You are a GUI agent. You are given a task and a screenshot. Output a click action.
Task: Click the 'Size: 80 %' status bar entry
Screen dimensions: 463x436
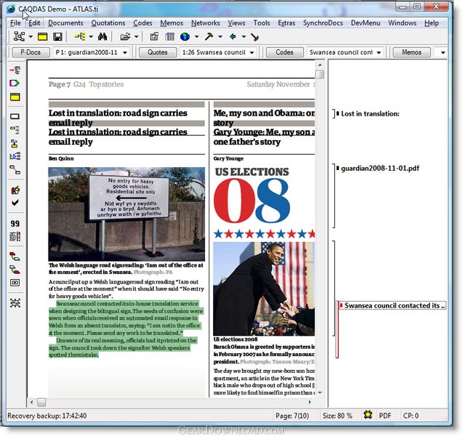(x=337, y=416)
